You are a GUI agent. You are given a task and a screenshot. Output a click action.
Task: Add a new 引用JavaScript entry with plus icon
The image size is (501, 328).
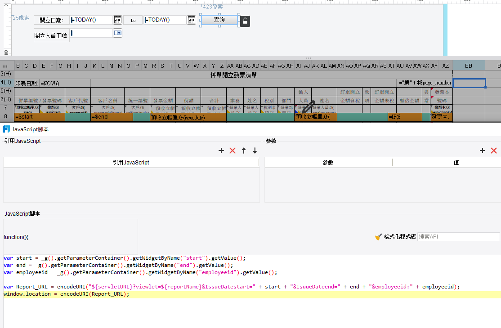(x=221, y=151)
